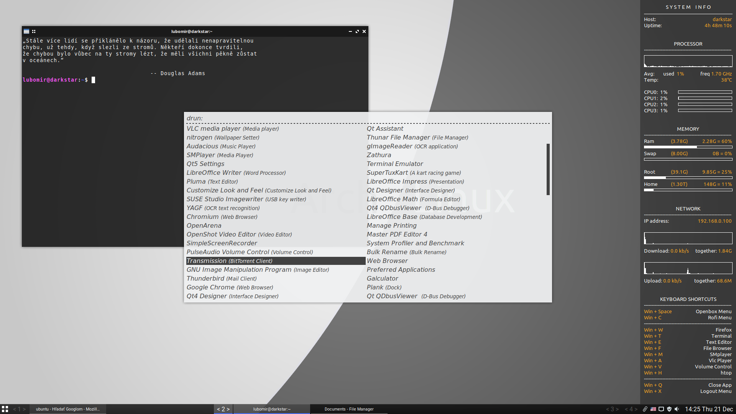Open Qt Designer in right column
736x414 pixels.
[456, 191]
